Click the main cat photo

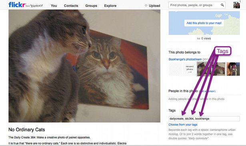[x=84, y=66]
